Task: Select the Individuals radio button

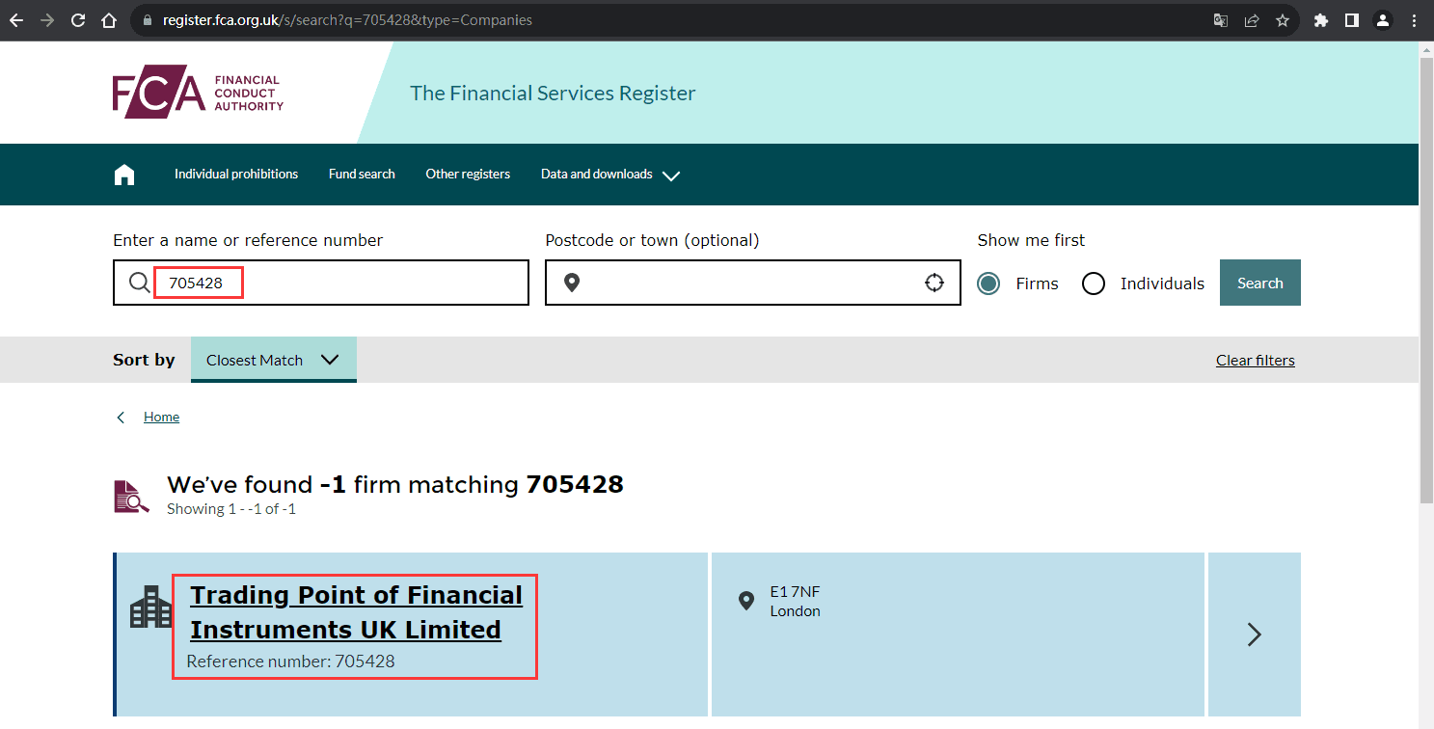Action: point(1093,283)
